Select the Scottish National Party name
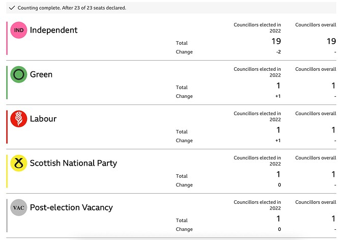Screen dimensions: 351x240 click(73, 163)
